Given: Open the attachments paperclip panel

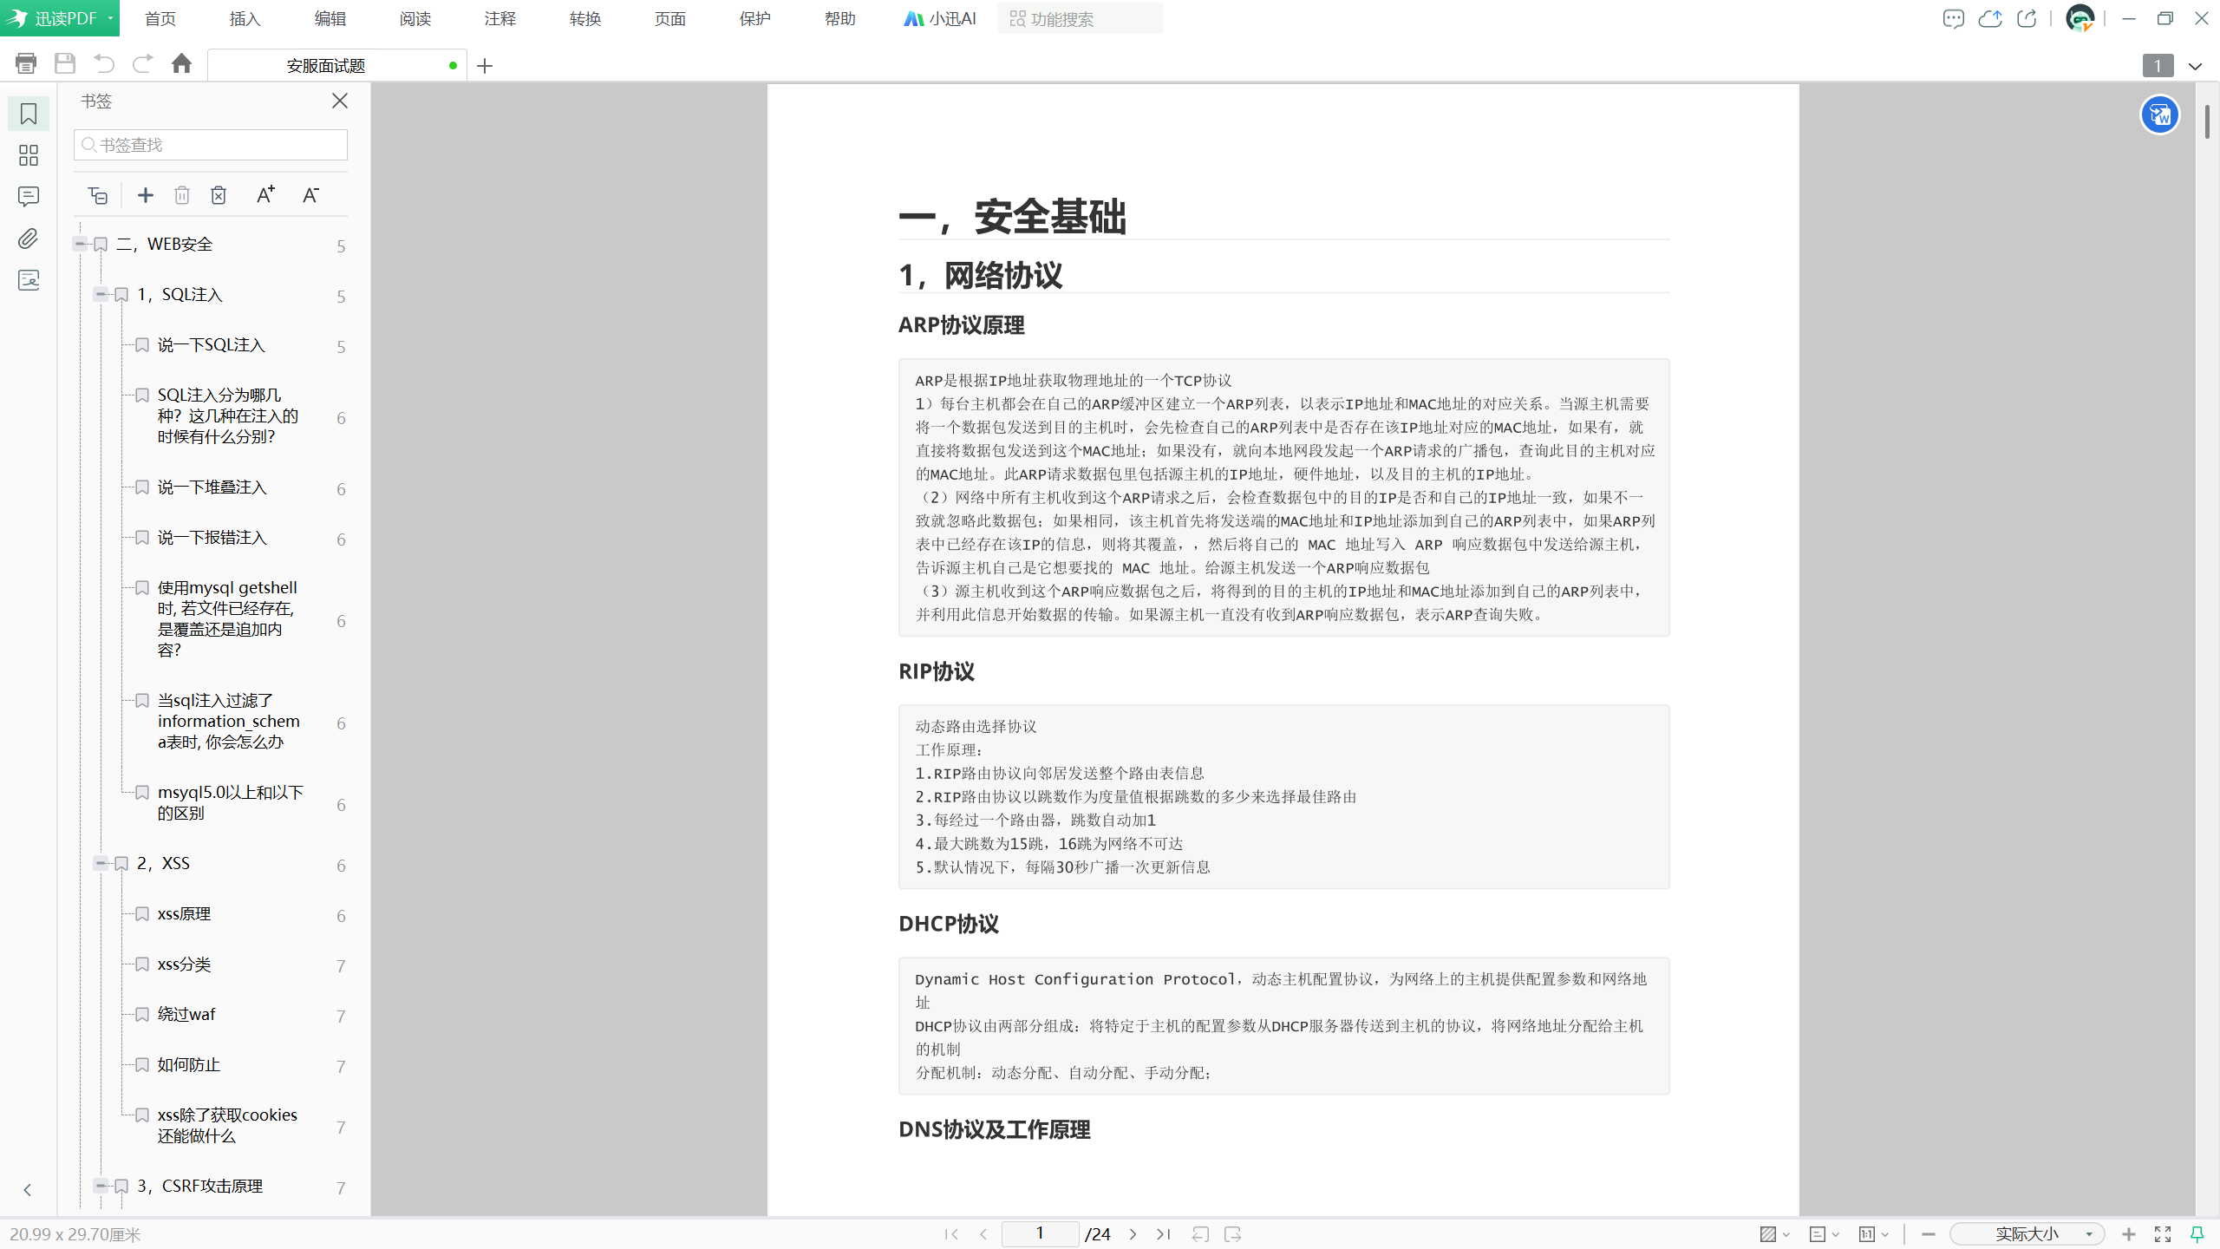Looking at the screenshot, I should tap(29, 239).
